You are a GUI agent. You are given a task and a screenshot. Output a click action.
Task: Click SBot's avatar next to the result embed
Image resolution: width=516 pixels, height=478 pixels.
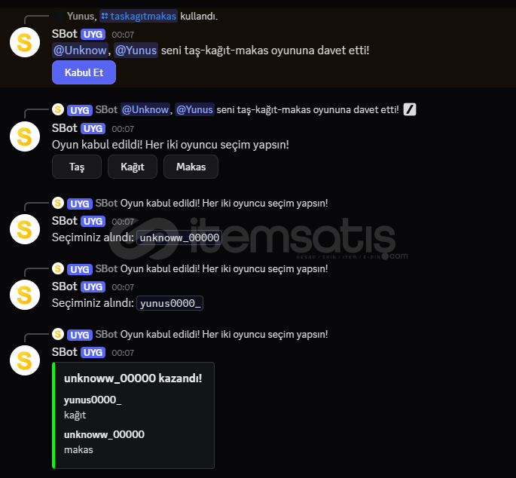pos(25,360)
